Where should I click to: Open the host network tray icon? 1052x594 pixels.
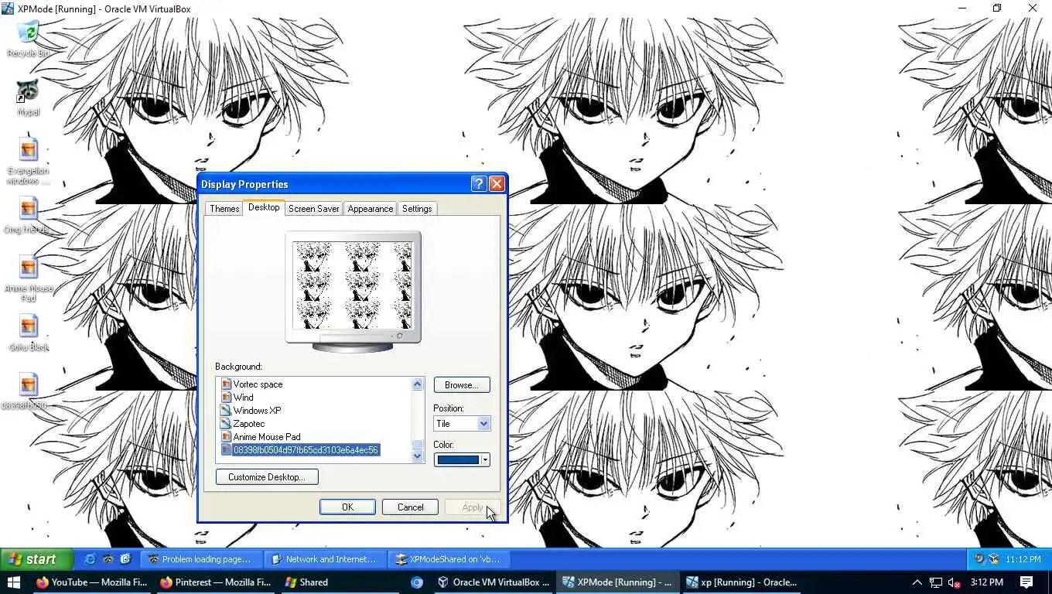coord(936,582)
